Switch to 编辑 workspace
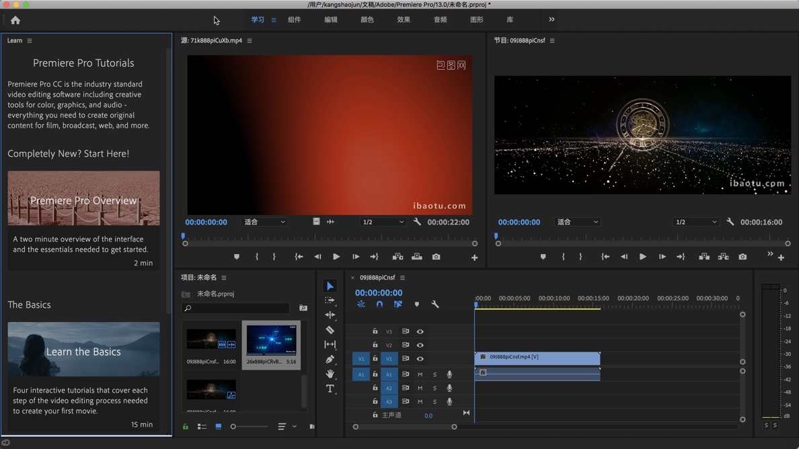The width and height of the screenshot is (799, 449). point(331,19)
